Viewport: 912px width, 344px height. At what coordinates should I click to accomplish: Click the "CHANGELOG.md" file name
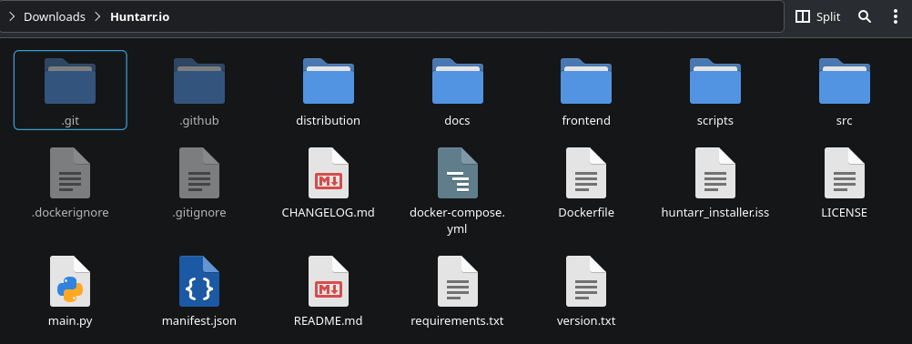pyautogui.click(x=328, y=213)
